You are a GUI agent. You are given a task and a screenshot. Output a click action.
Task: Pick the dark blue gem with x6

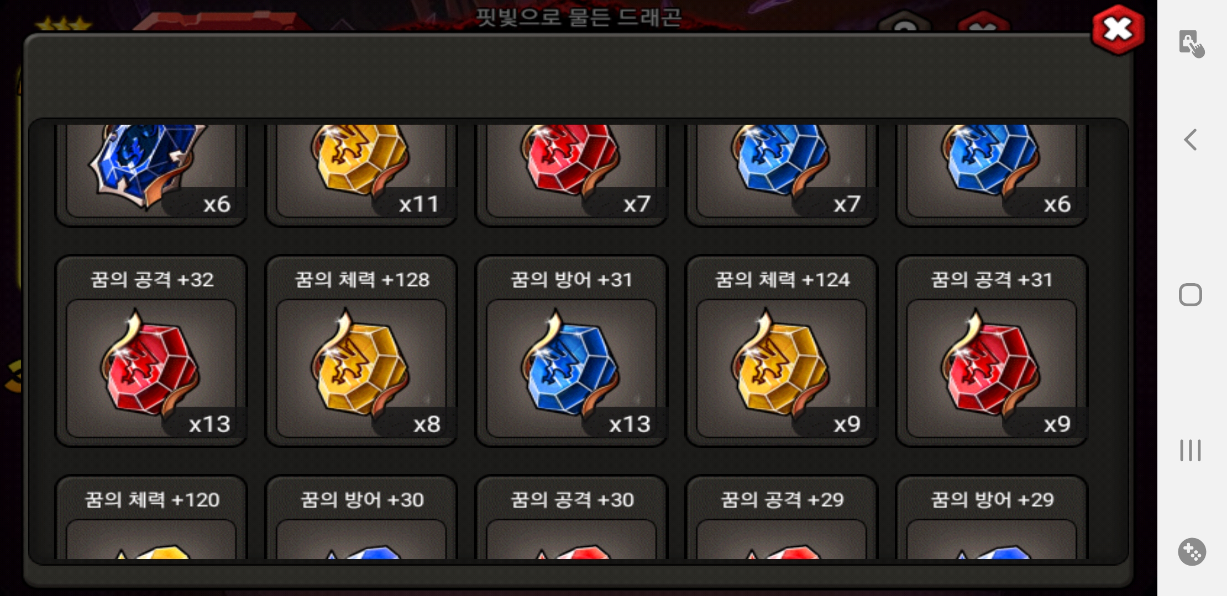pyautogui.click(x=151, y=174)
